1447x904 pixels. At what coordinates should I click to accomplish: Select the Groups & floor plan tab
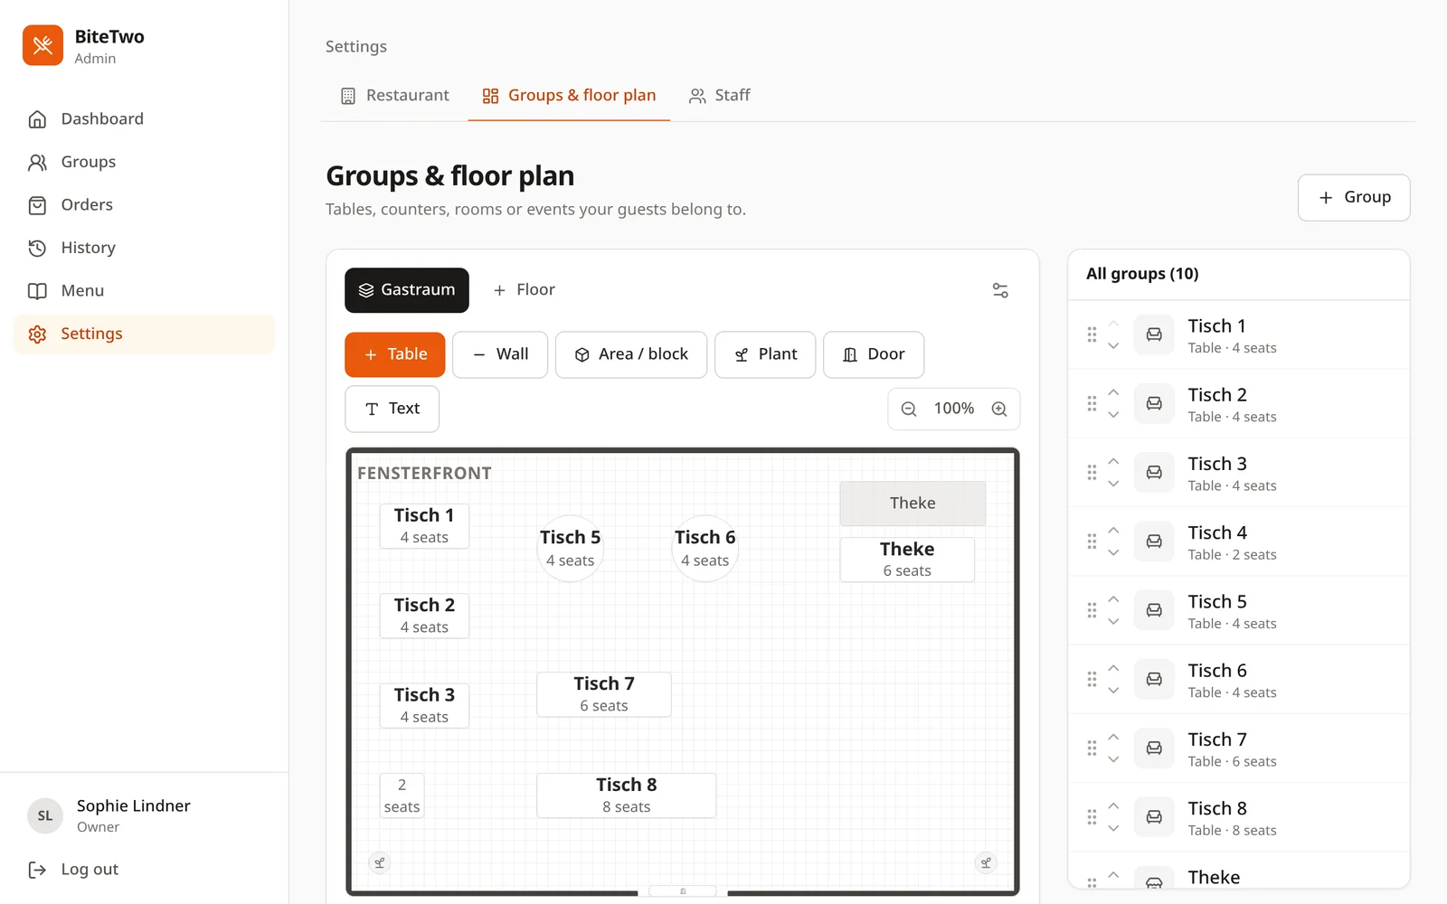click(569, 96)
